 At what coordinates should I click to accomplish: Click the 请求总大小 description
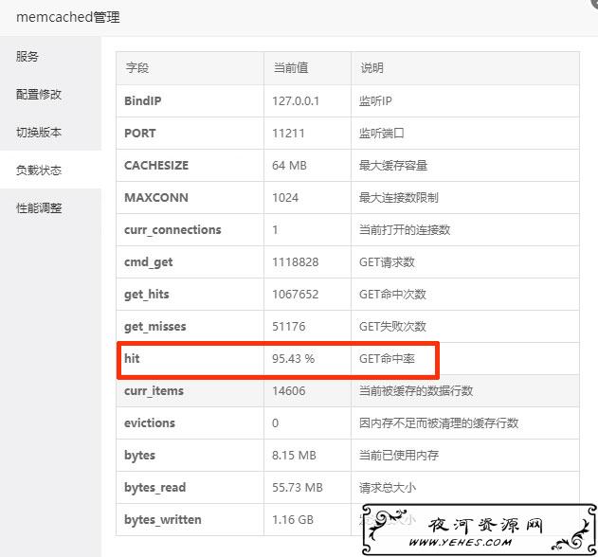(387, 487)
